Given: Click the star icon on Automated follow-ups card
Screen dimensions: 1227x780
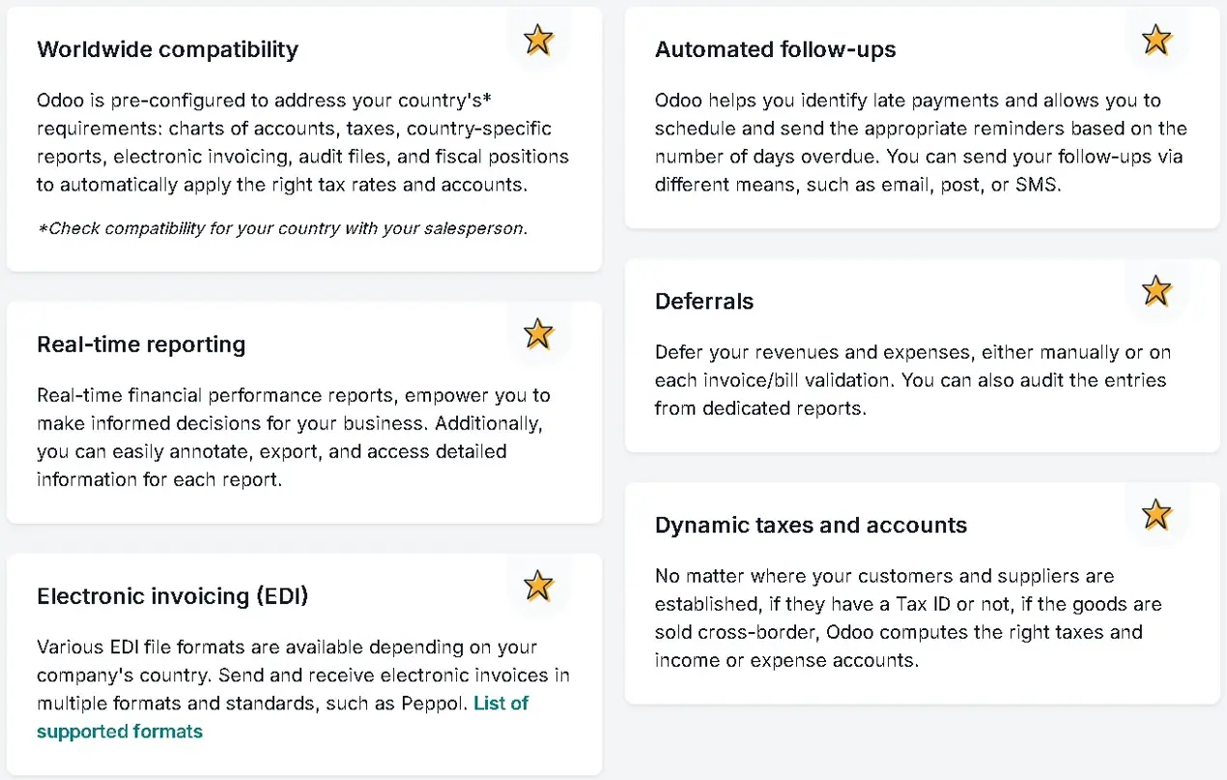Looking at the screenshot, I should click(x=1156, y=40).
